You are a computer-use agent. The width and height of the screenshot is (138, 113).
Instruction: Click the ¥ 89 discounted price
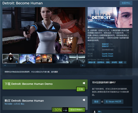tap(65, 111)
